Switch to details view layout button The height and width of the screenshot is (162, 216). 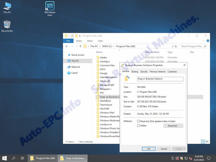203,142
